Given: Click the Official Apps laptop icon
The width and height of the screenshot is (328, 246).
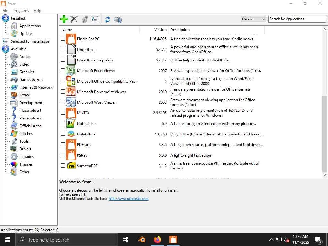Looking at the screenshot, I should pos(14,126).
